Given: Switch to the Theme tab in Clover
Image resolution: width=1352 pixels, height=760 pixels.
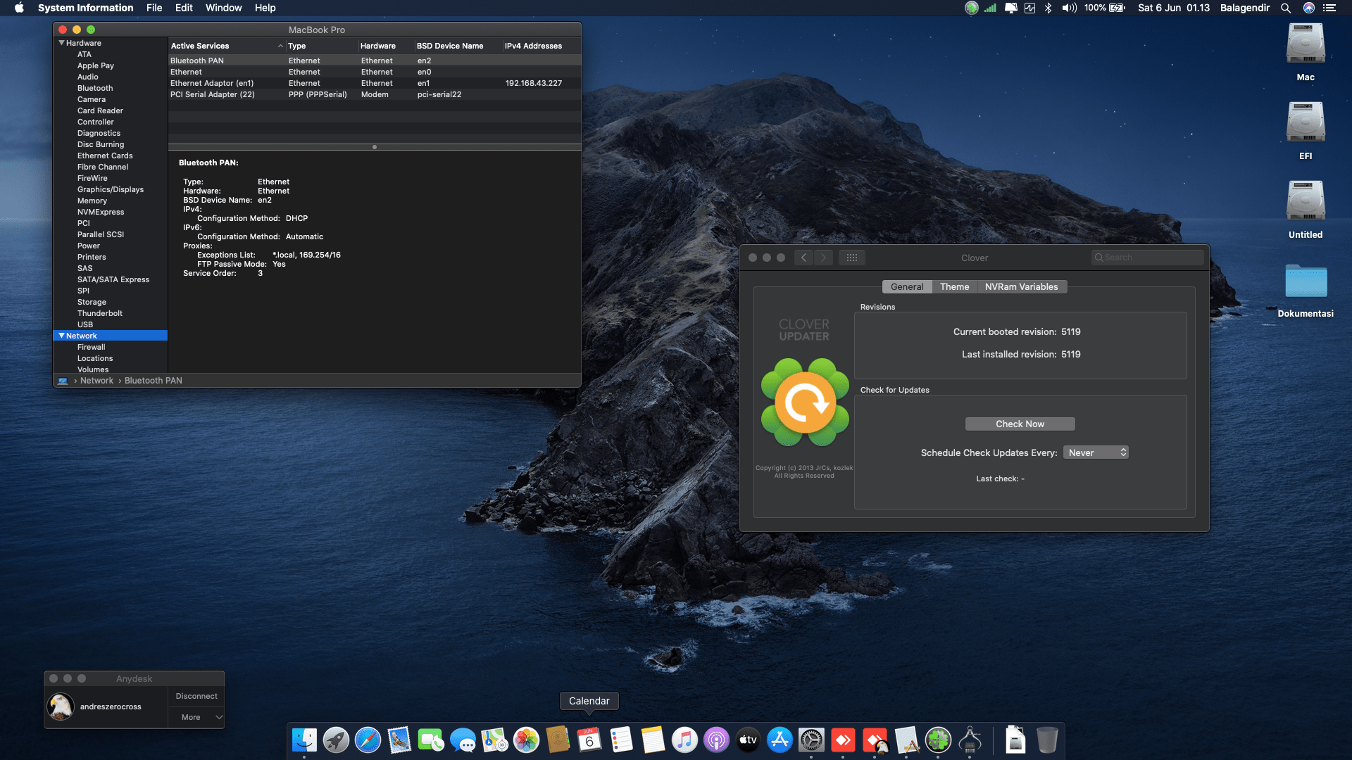Looking at the screenshot, I should coord(954,286).
